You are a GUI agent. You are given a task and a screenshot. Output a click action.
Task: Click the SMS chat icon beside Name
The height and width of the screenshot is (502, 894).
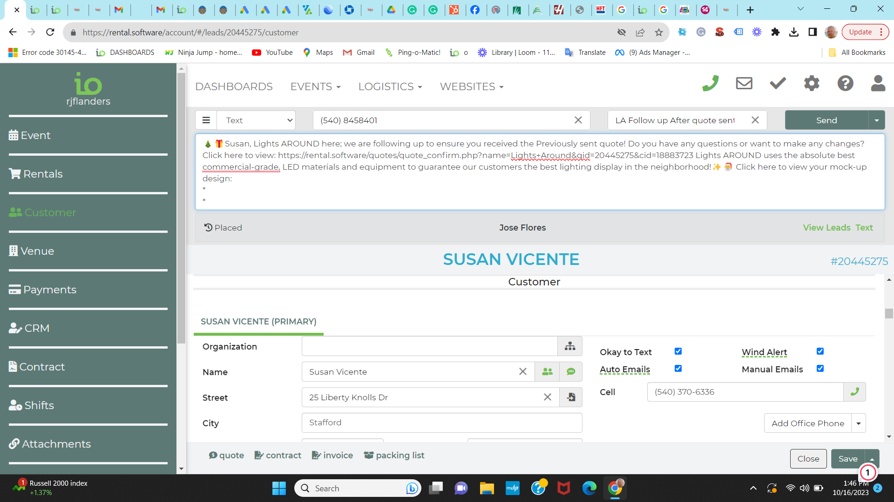pos(571,372)
